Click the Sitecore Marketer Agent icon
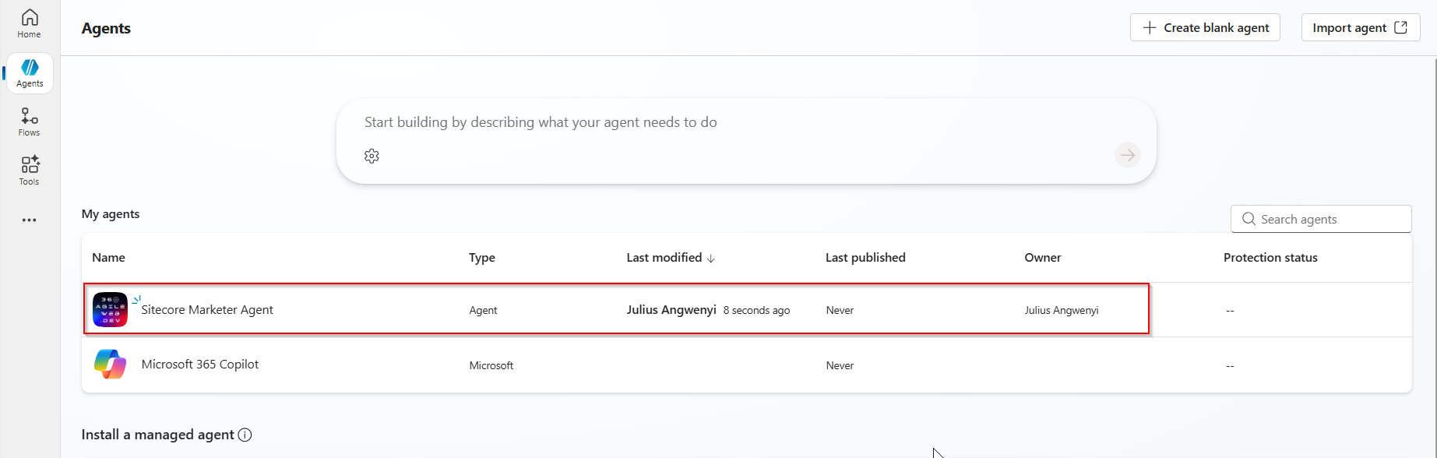This screenshot has width=1437, height=458. coord(110,310)
